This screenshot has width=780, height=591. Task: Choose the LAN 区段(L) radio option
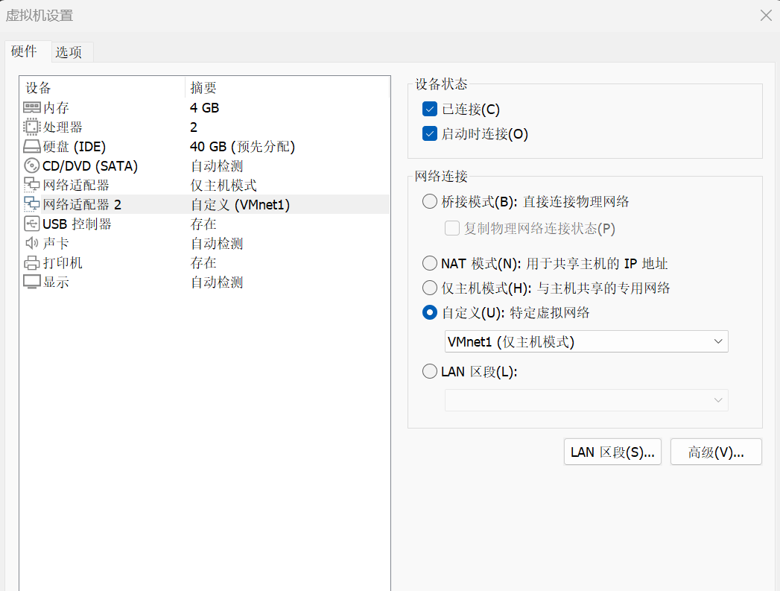(429, 372)
